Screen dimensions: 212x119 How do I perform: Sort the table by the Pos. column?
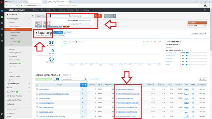pyautogui.click(x=84, y=85)
